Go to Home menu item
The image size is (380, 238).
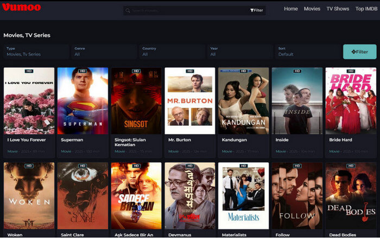291,9
